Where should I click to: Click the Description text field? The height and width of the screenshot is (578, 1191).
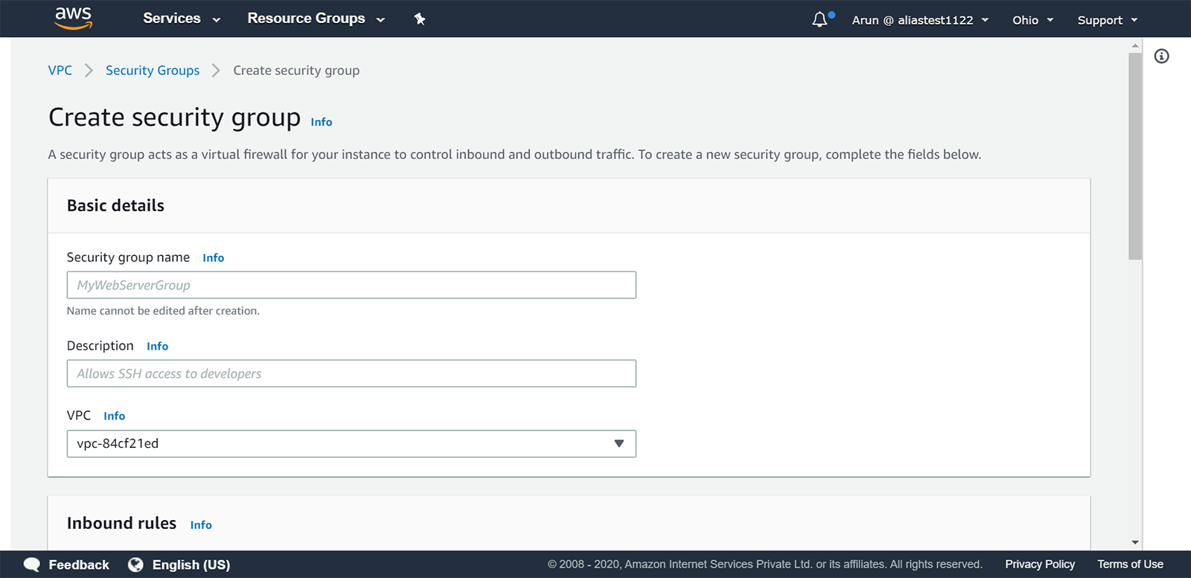[x=351, y=373]
